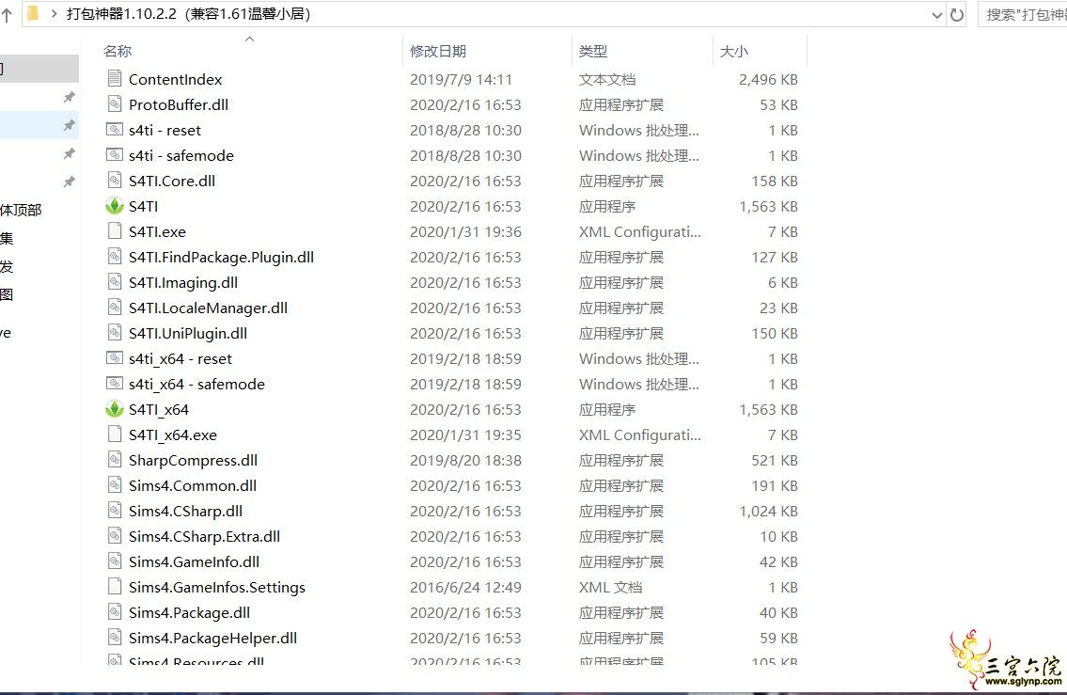Click the refresh button beside address bar
Viewport: 1067px width, 695px height.
[x=957, y=14]
